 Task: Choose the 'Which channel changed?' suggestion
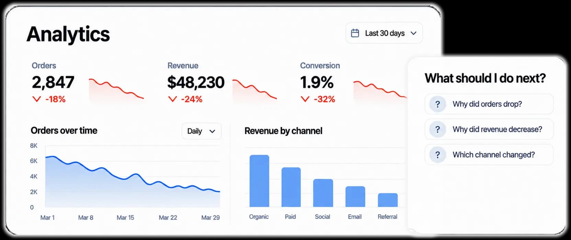point(489,155)
